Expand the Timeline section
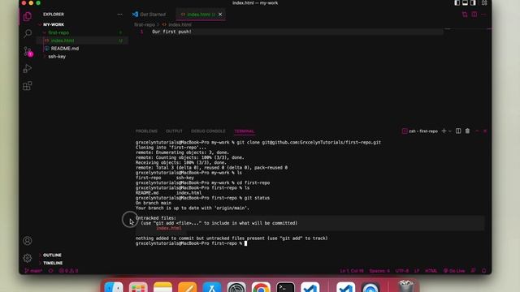520x292 pixels. [53, 263]
